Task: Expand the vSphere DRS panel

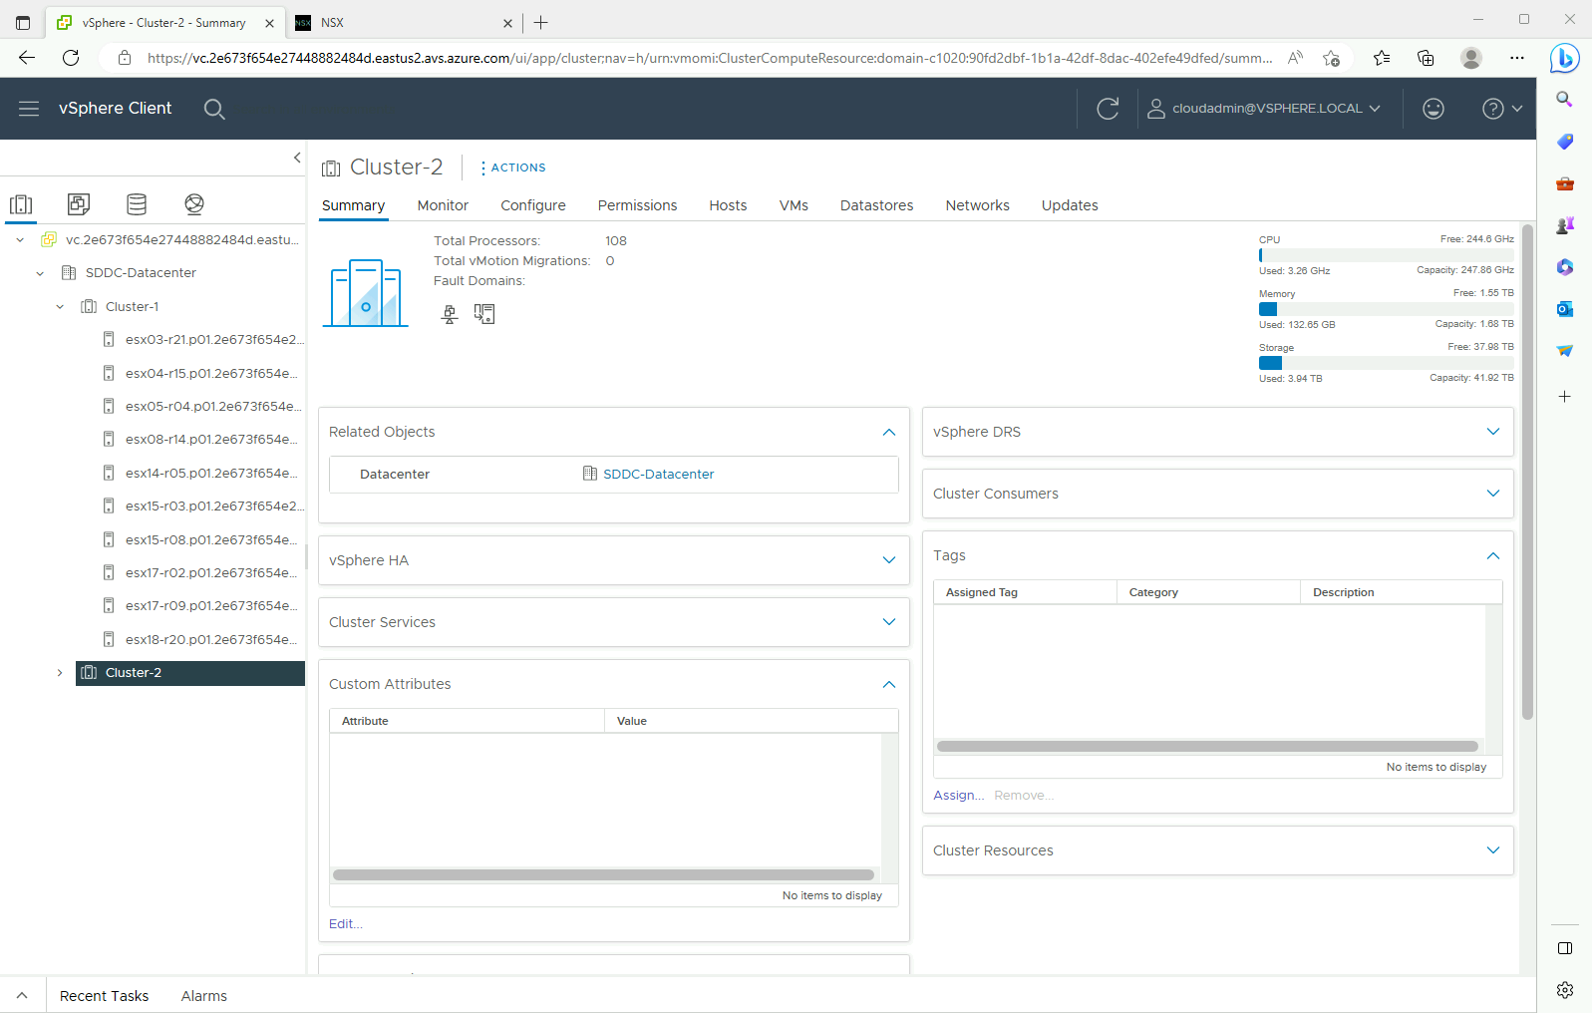Action: coord(1492,432)
